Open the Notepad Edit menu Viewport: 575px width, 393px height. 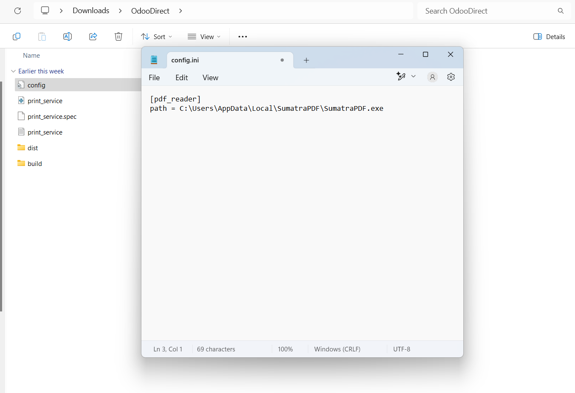coord(181,78)
